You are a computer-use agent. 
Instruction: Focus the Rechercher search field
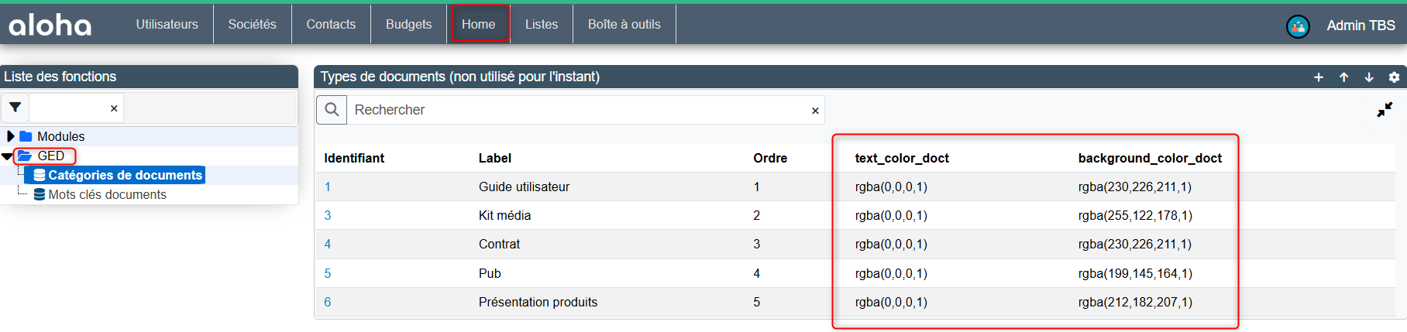click(x=577, y=110)
